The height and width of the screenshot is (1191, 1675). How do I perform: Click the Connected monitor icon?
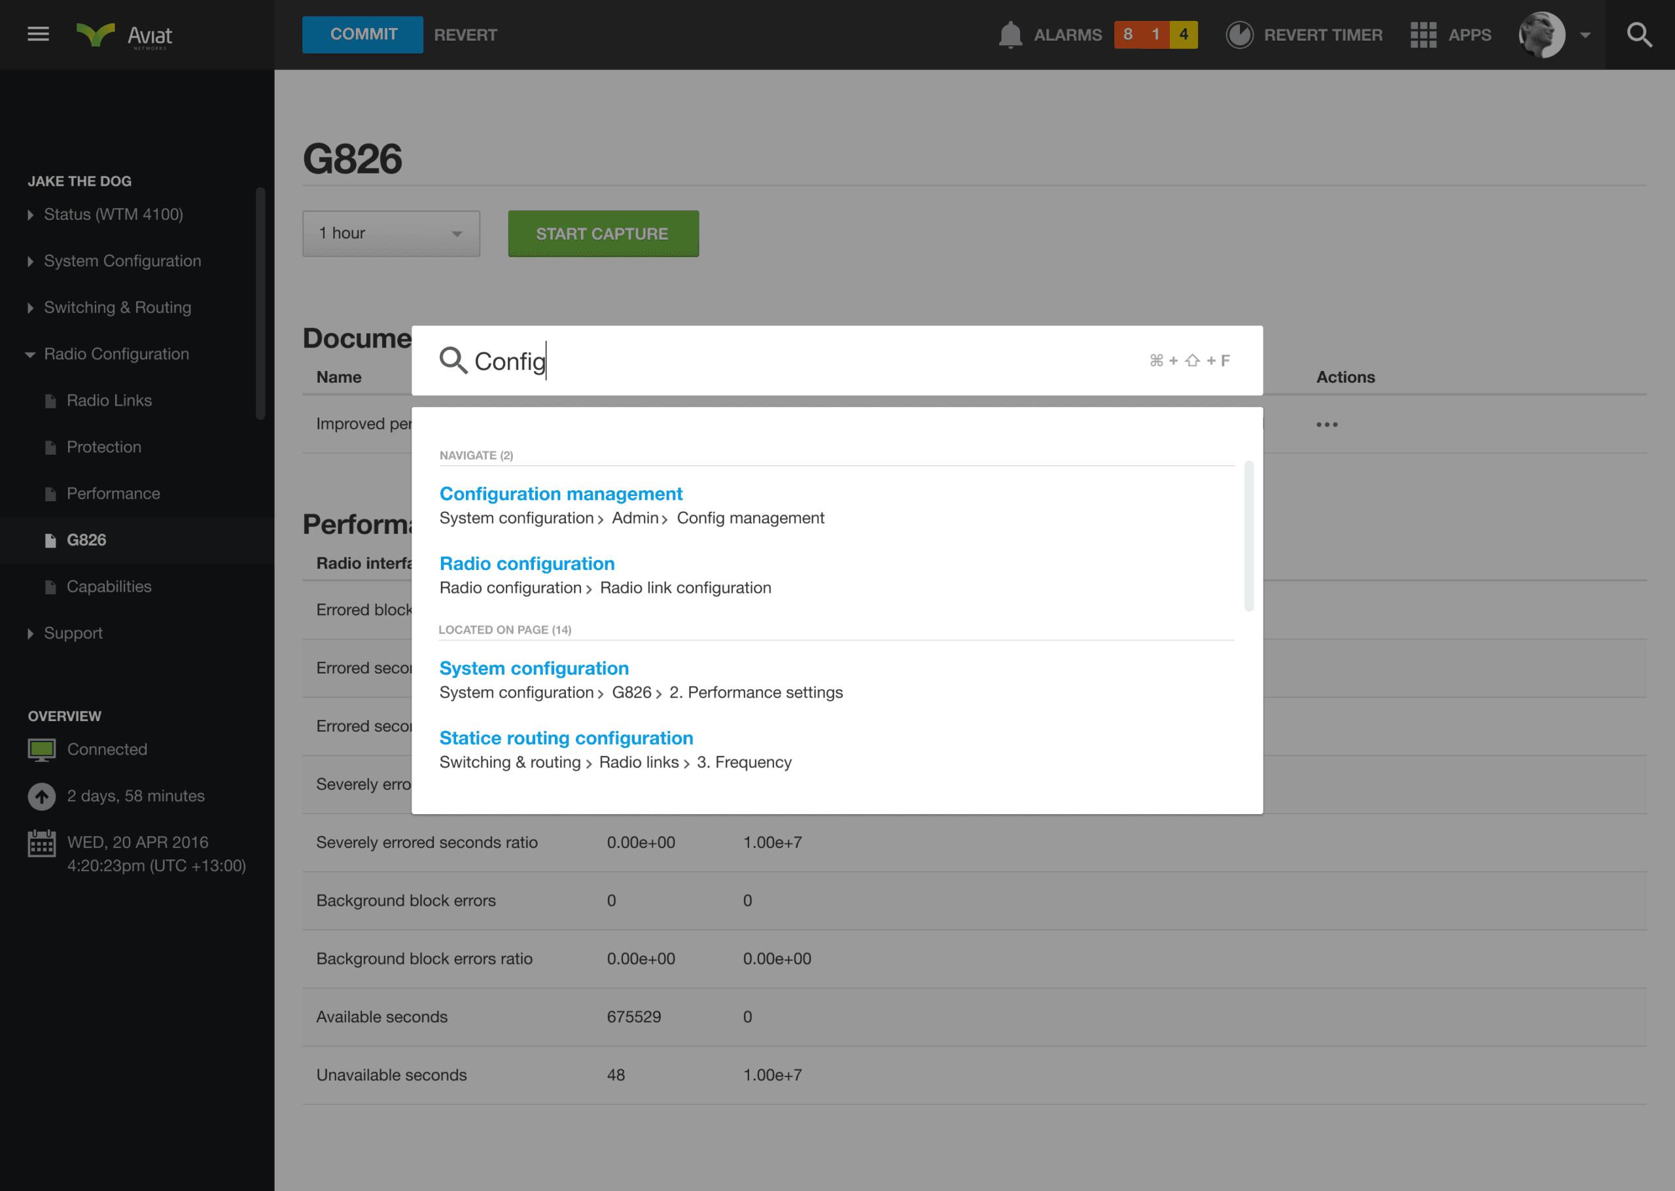42,749
